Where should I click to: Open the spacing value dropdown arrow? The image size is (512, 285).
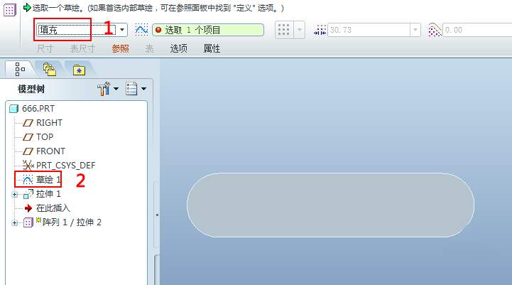coord(415,30)
